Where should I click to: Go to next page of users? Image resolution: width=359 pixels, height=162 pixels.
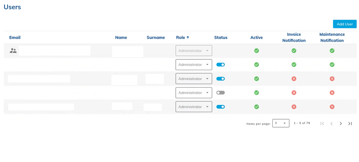tap(341, 123)
